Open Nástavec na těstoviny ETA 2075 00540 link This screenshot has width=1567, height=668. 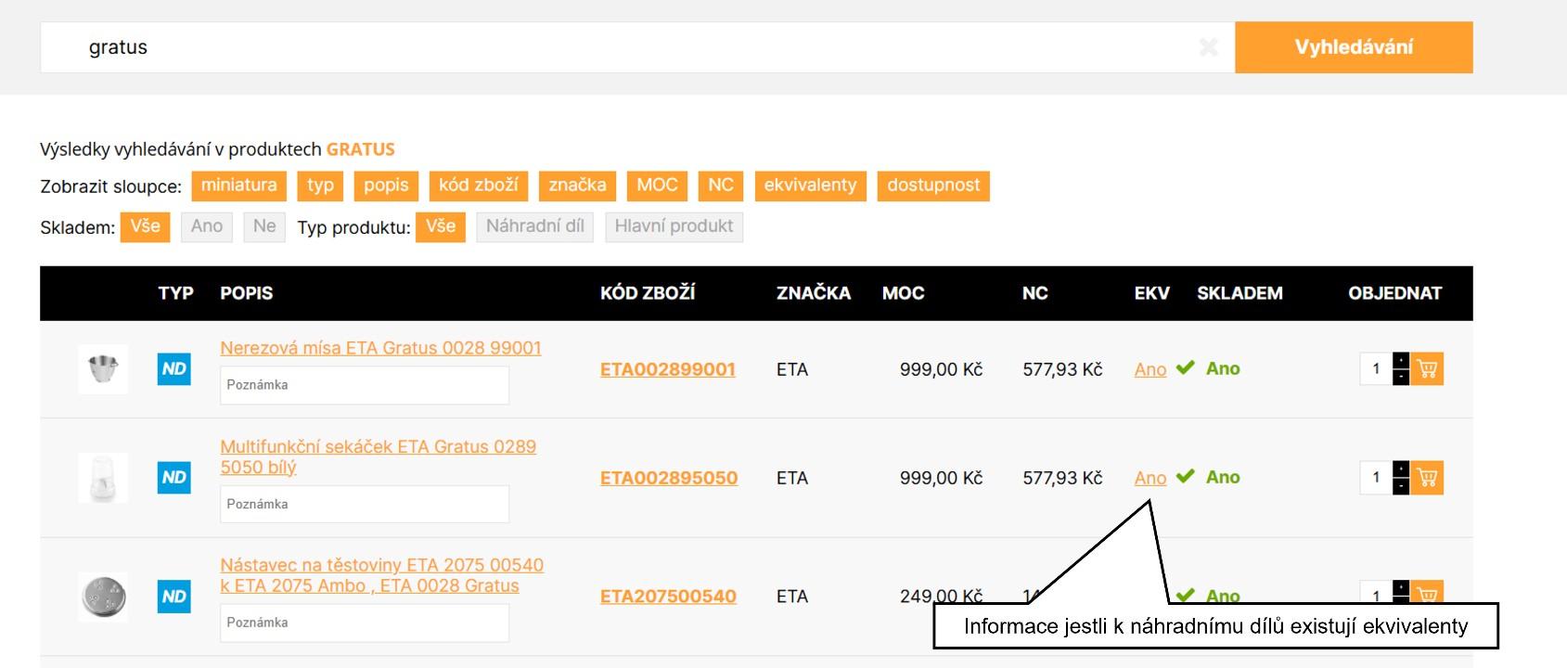[381, 575]
